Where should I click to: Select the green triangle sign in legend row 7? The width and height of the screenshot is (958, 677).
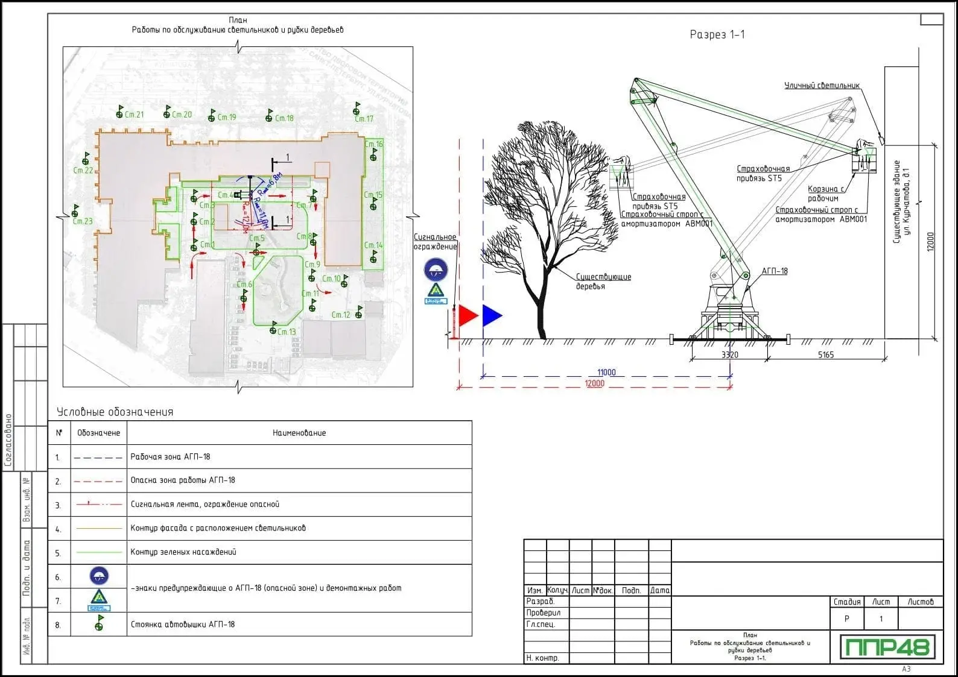(x=99, y=600)
